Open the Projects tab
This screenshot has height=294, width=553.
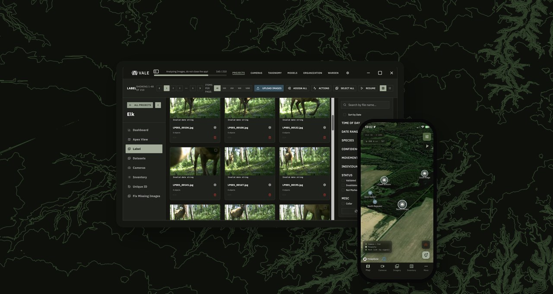(x=238, y=73)
